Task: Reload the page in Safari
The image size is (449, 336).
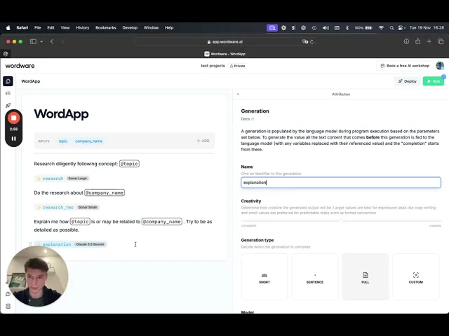Action: click(311, 42)
